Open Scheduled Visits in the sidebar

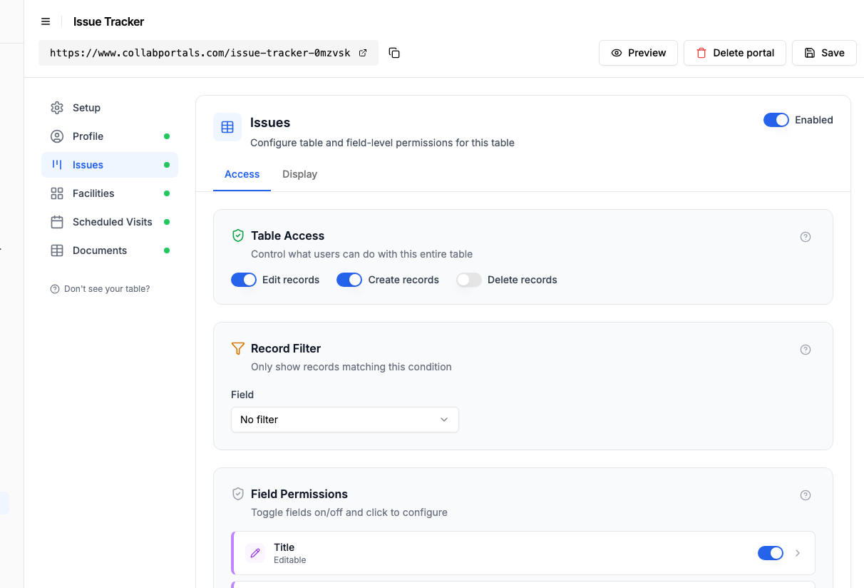point(110,222)
